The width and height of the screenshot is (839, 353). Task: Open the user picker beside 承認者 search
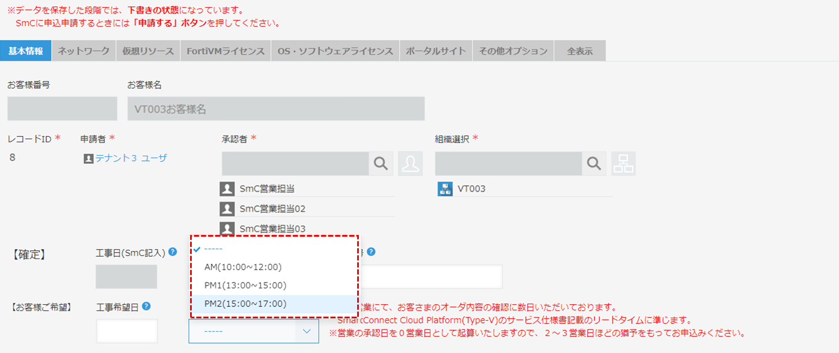[x=411, y=163]
